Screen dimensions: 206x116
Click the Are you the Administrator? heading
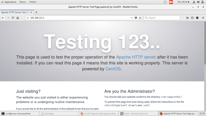[130, 91]
